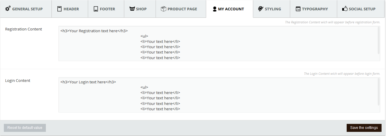This screenshot has width=386, height=136.
Task: Click the paint palette Styling icon
Action: tap(261, 9)
